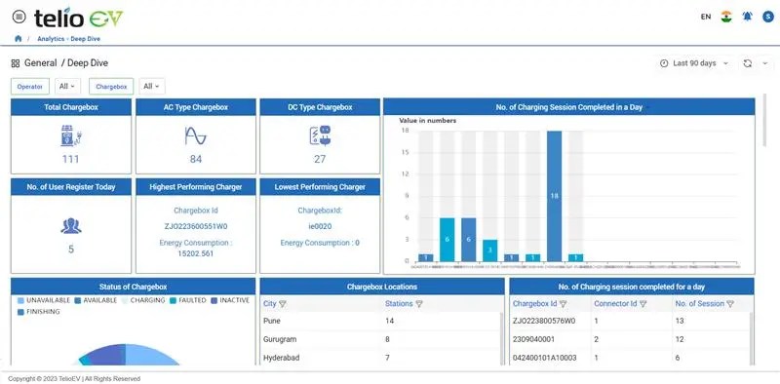
Task: Click the AC chargebox value 84
Action: pyautogui.click(x=196, y=159)
